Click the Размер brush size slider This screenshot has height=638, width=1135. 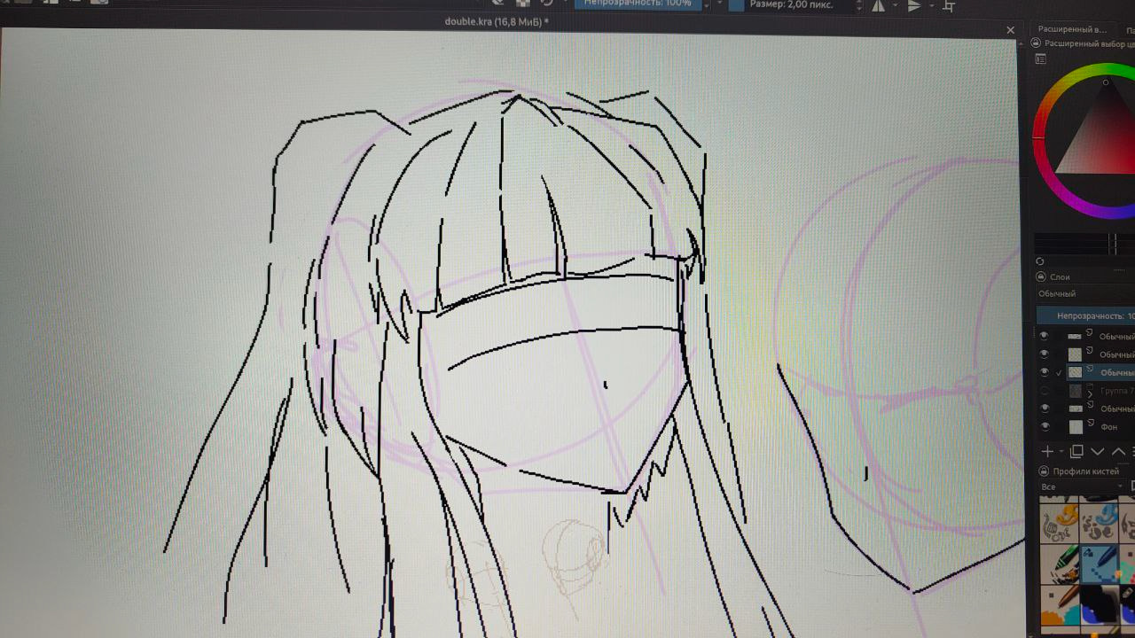[x=789, y=5]
